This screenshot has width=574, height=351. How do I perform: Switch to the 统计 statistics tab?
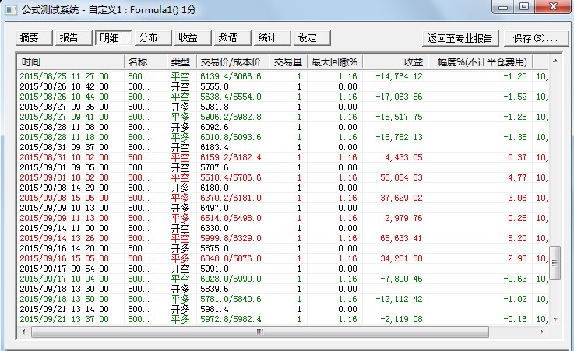[x=272, y=38]
